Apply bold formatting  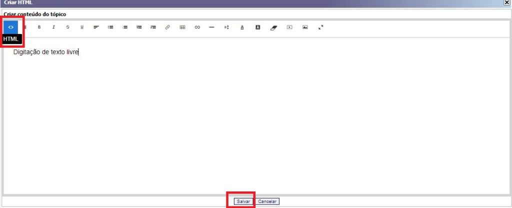tap(39, 27)
